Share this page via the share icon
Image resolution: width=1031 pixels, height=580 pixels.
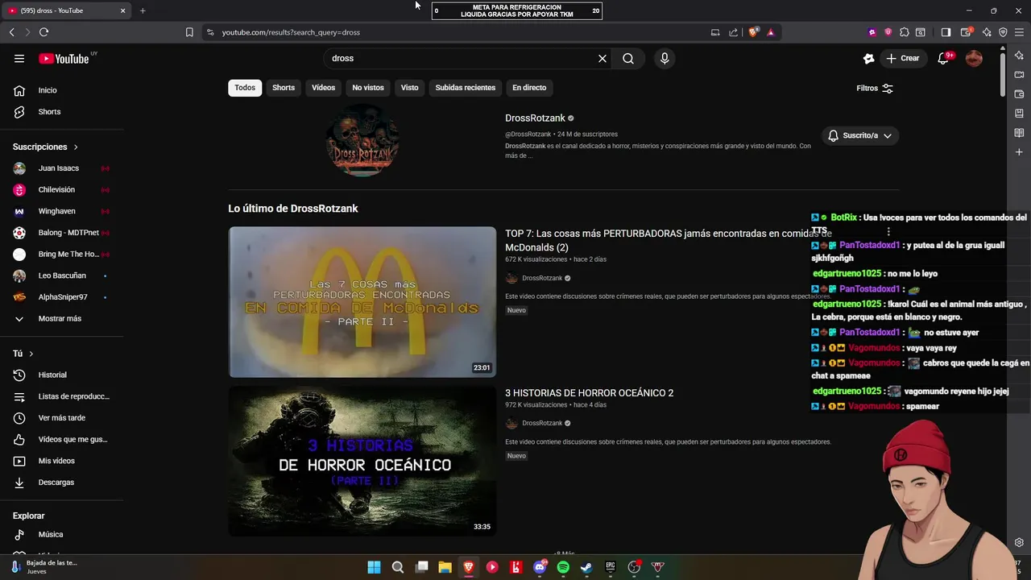(733, 32)
